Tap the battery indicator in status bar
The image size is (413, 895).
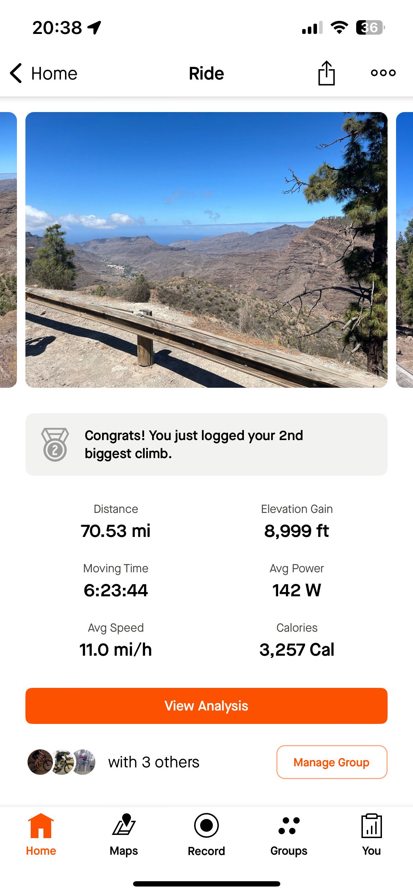click(370, 28)
